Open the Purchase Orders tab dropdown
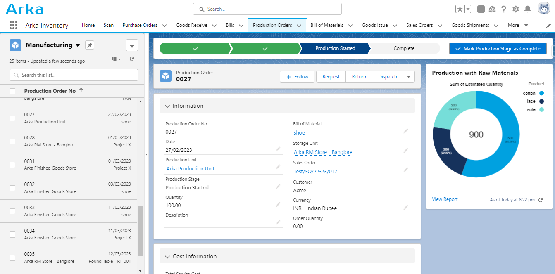This screenshot has width=555, height=274. click(164, 25)
